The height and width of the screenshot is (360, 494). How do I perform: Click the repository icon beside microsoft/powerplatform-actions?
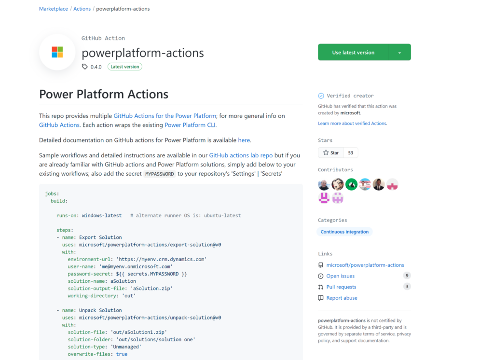[x=321, y=265]
